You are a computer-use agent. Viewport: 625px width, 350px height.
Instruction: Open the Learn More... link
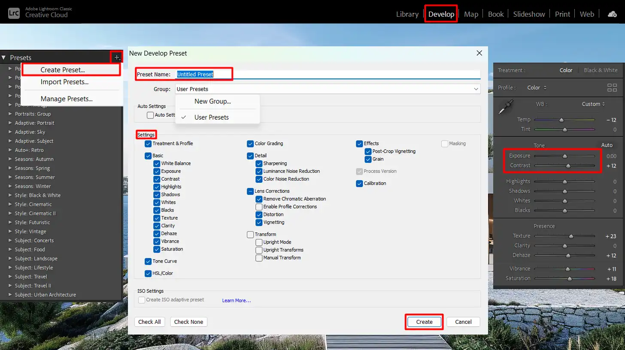point(237,301)
